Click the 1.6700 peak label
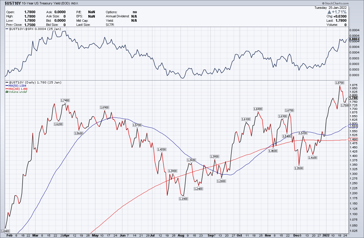This screenshot has width=364, height=238. coord(289,110)
